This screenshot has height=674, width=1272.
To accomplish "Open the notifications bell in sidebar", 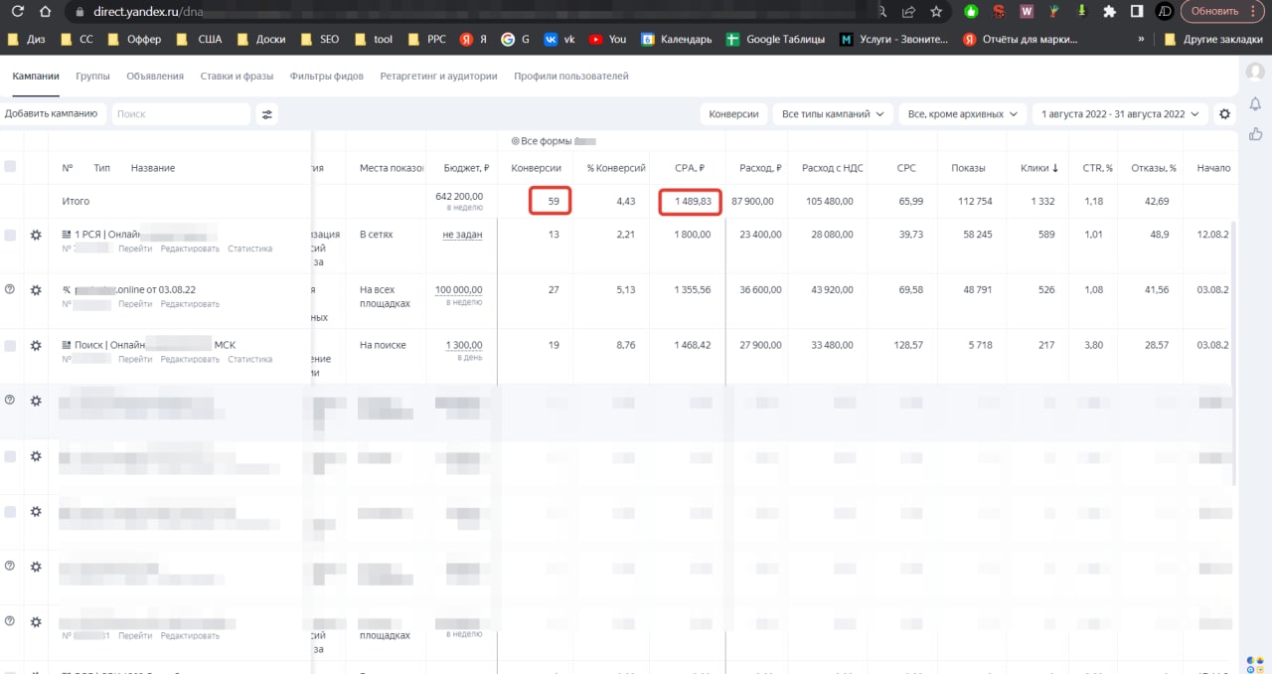I will coord(1255,103).
